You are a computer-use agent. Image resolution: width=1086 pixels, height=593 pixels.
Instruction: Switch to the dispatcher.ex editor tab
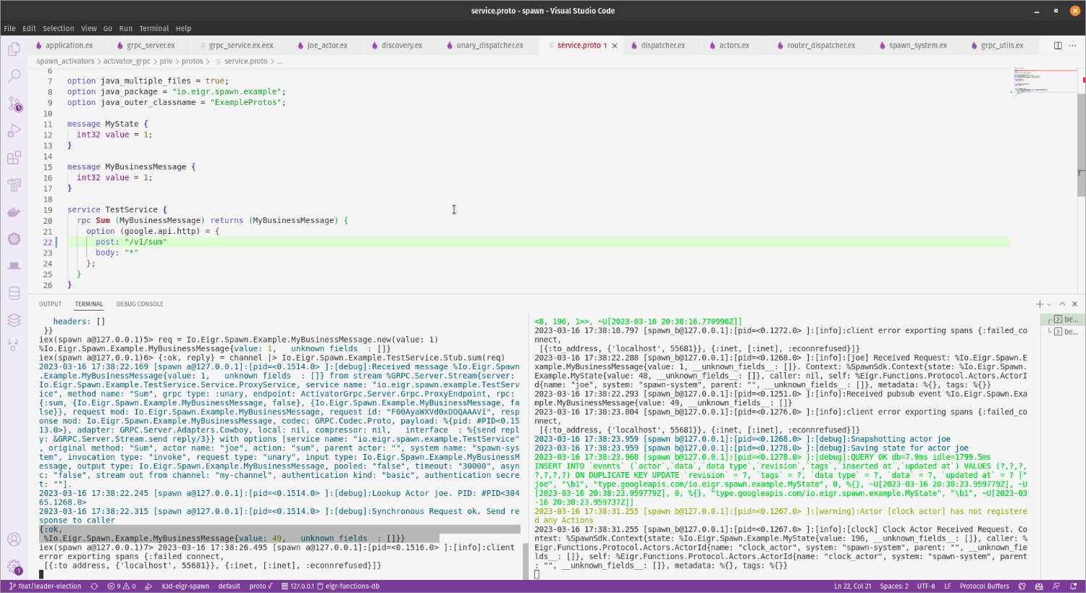click(662, 46)
